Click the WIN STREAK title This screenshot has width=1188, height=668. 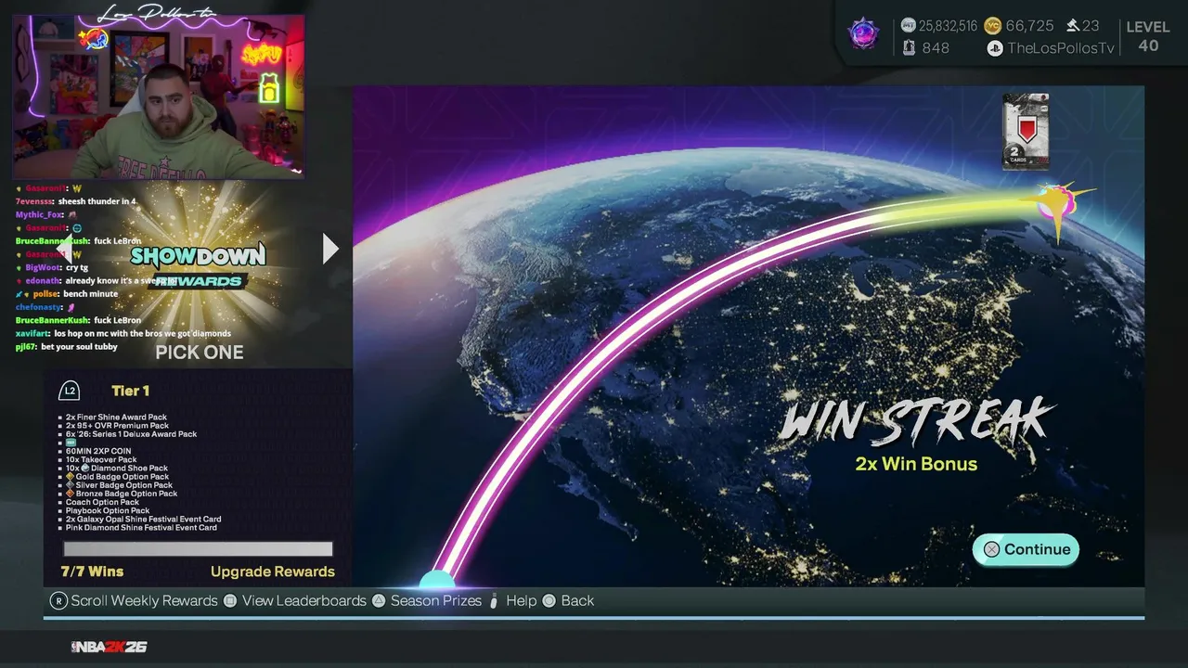coord(917,420)
